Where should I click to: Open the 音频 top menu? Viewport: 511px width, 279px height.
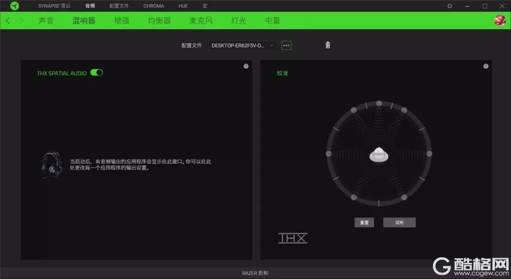coord(90,6)
